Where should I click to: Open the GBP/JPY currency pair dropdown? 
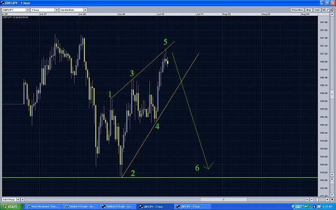click(x=28, y=10)
